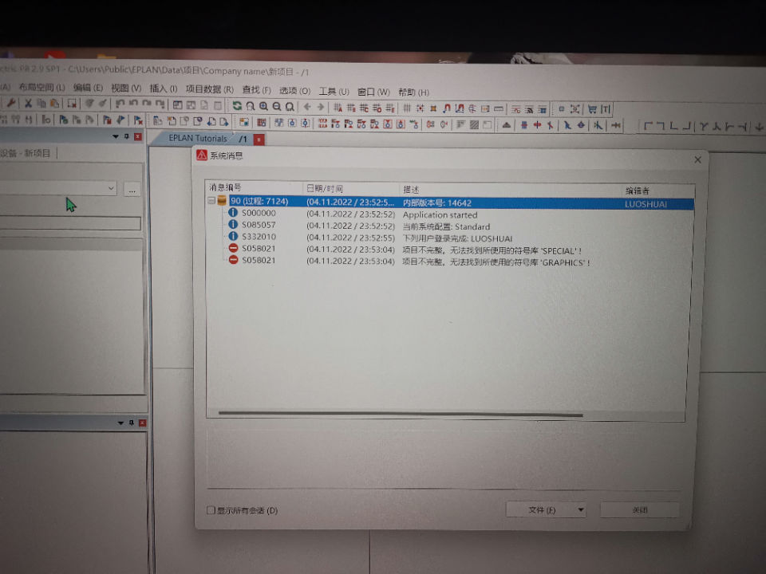This screenshot has height=574, width=766.
Task: Open the 插入 (I) menu
Action: [x=163, y=88]
